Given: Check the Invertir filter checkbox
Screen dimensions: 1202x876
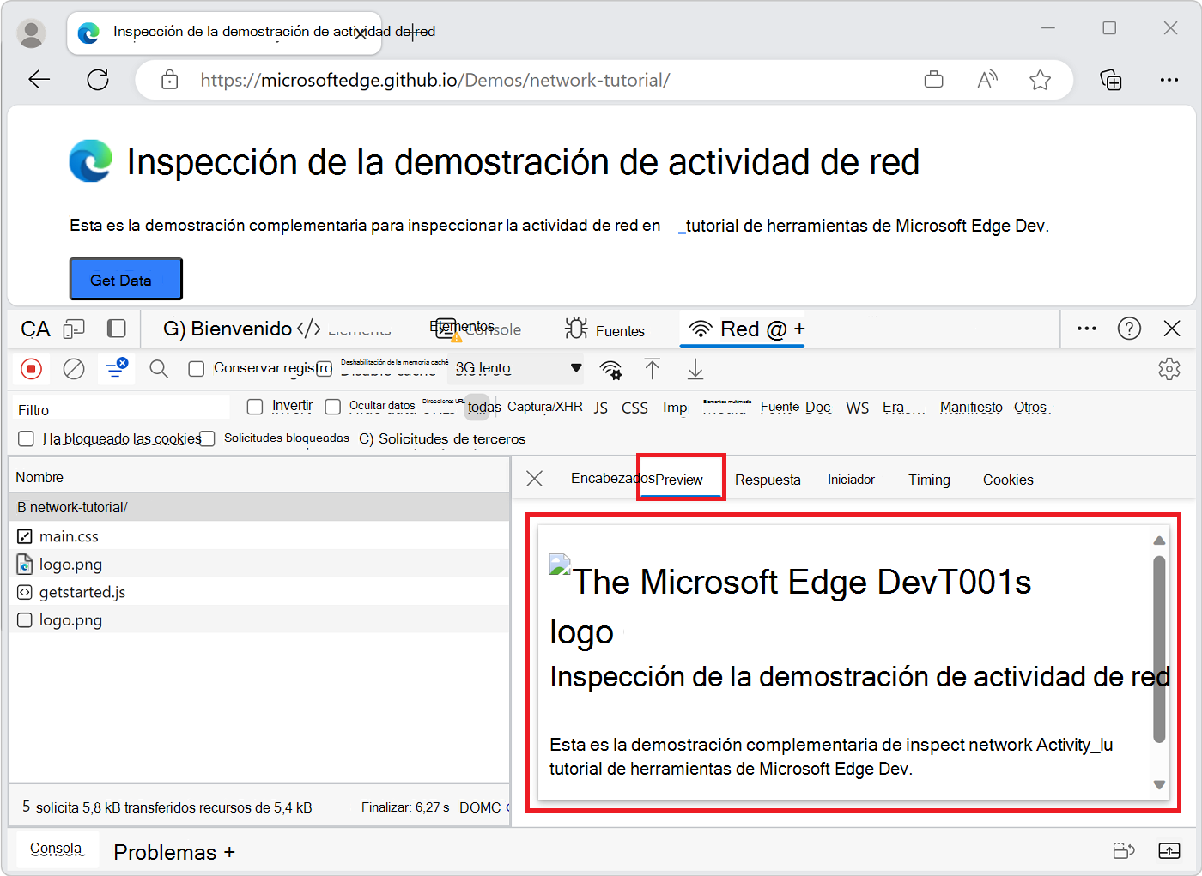Looking at the screenshot, I should 255,407.
